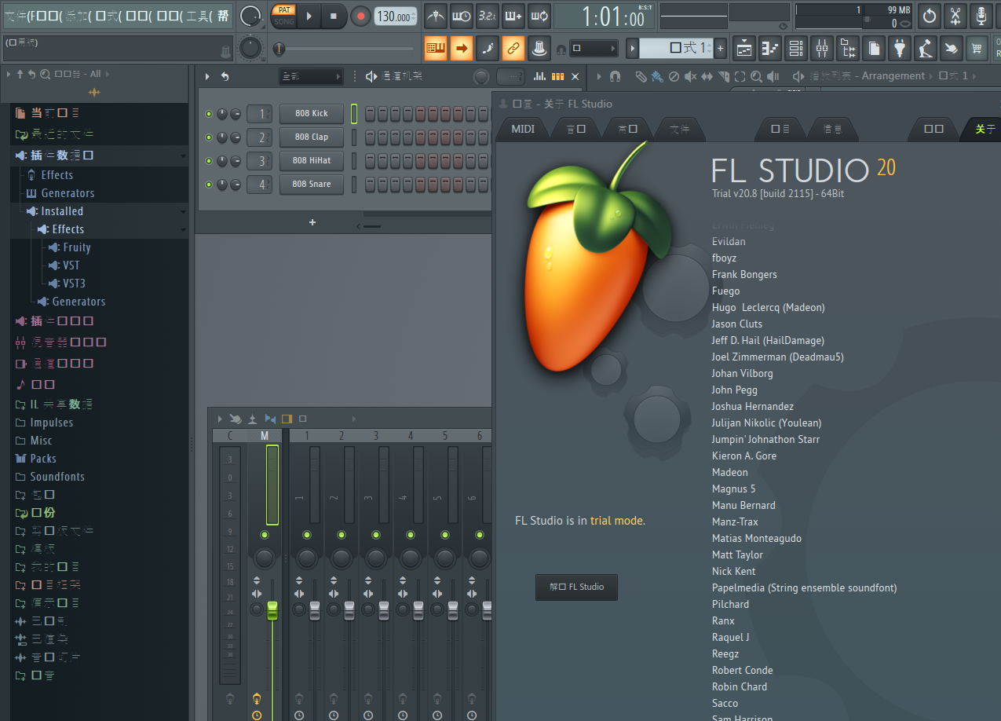
Task: Mute the 808 HiHat channel LED
Action: point(209,161)
